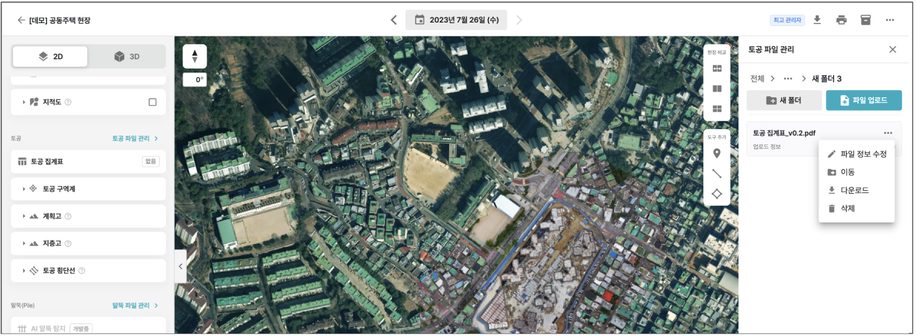Click the download icon in top toolbar
The width and height of the screenshot is (916, 336).
point(817,20)
